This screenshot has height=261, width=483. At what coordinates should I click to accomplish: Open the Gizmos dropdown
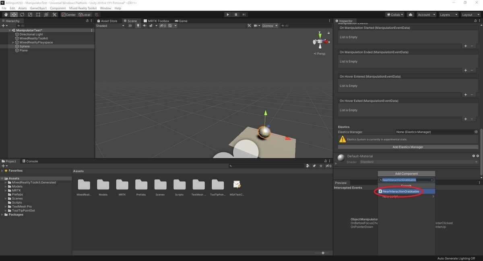[269, 26]
